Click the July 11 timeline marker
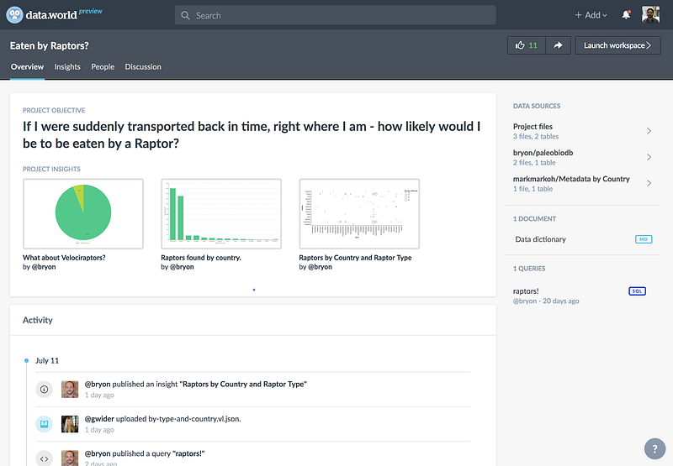Image resolution: width=673 pixels, height=466 pixels. pos(27,361)
